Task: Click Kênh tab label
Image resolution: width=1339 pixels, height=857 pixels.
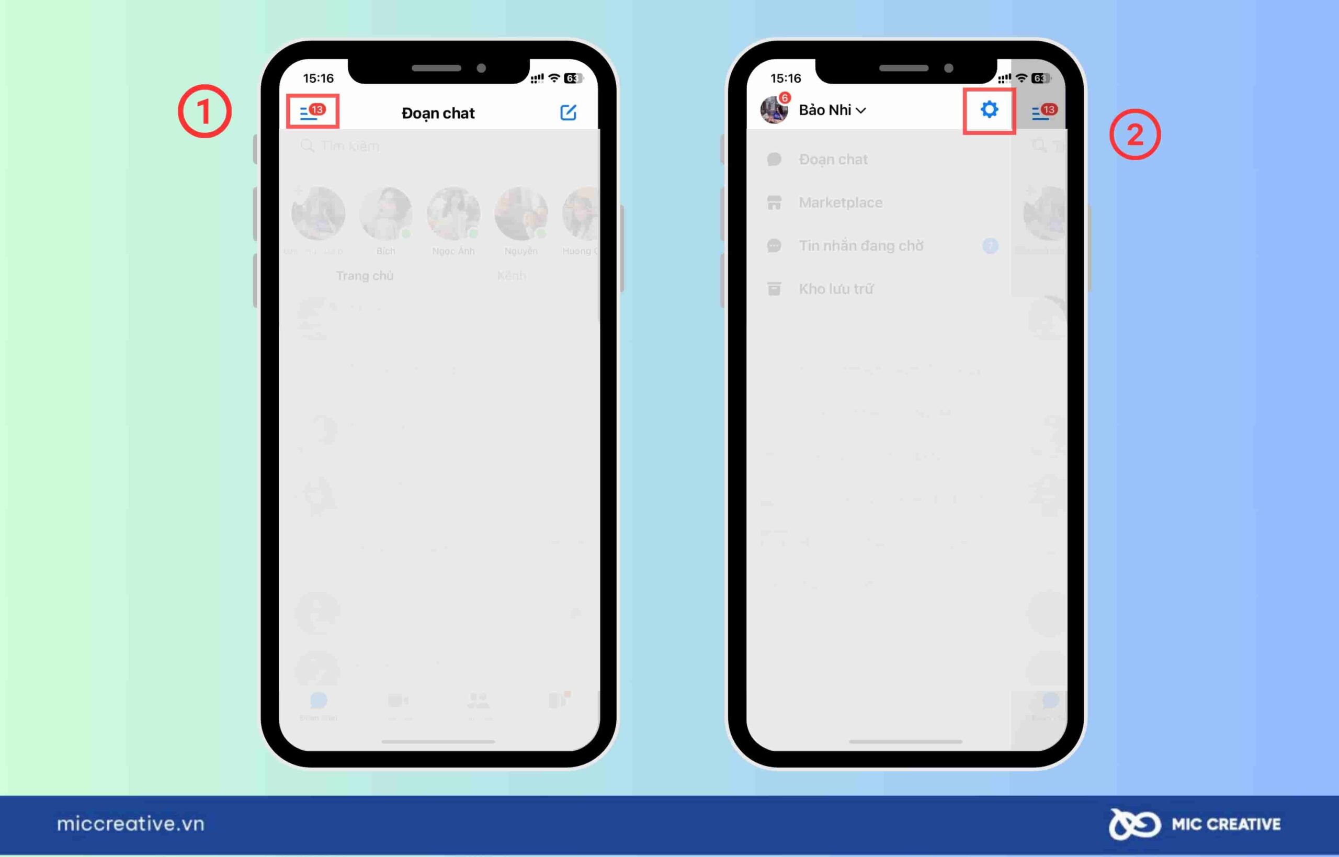Action: tap(510, 275)
